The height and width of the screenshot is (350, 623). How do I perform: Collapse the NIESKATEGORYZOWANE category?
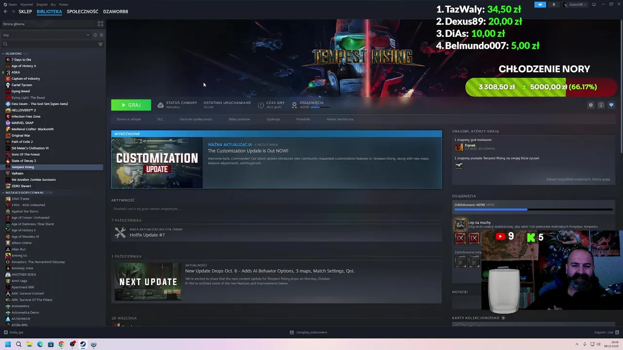click(3, 192)
